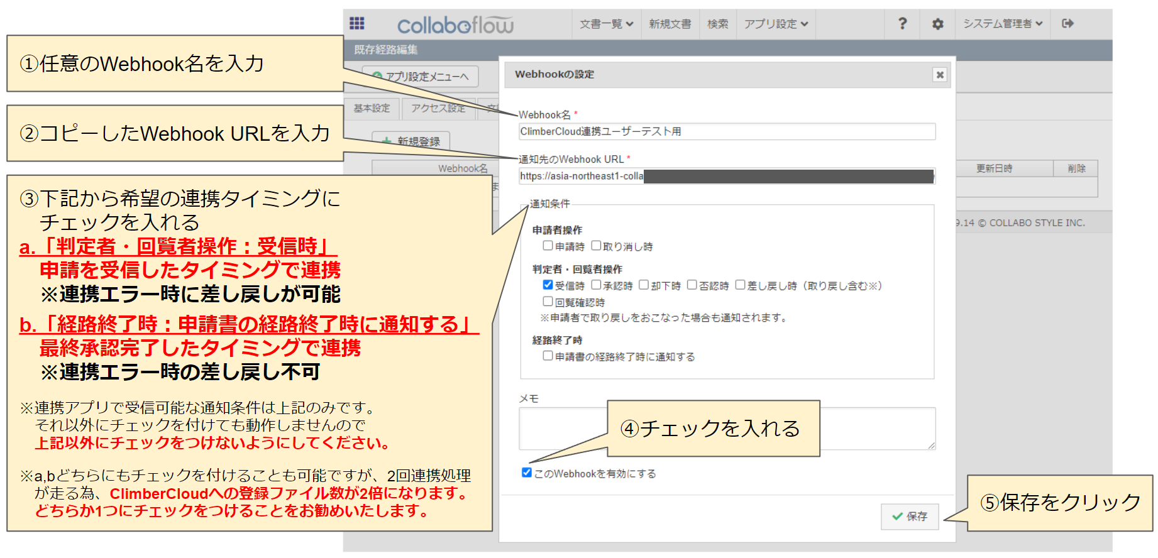
Task: Check the 却下時 checkbox
Action: [x=643, y=285]
